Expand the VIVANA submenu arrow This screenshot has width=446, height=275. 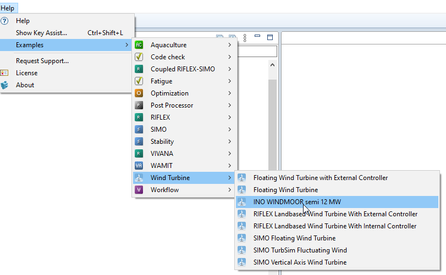(230, 154)
